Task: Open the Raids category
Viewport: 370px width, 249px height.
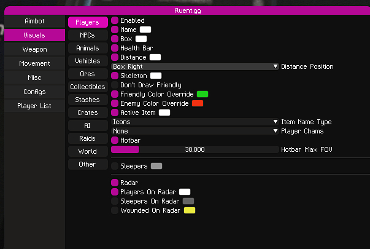Action: [87, 138]
